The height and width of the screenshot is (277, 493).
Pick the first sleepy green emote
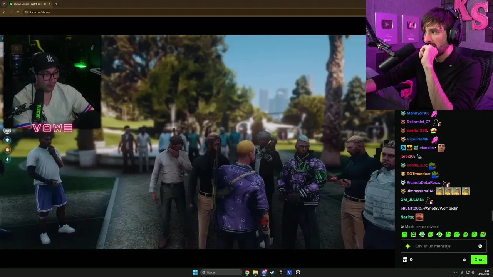tap(404, 234)
